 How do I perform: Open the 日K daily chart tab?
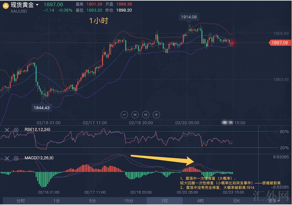[237, 201]
